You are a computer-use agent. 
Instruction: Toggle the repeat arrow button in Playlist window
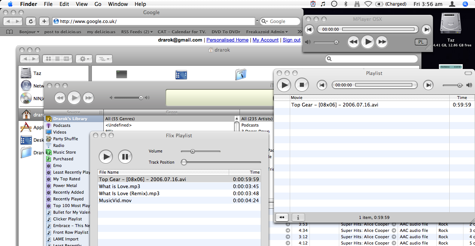pyautogui.click(x=282, y=217)
